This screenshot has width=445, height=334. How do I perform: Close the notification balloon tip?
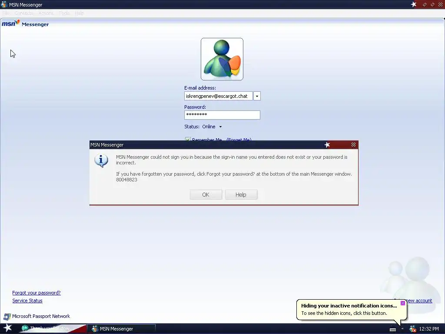[403, 303]
